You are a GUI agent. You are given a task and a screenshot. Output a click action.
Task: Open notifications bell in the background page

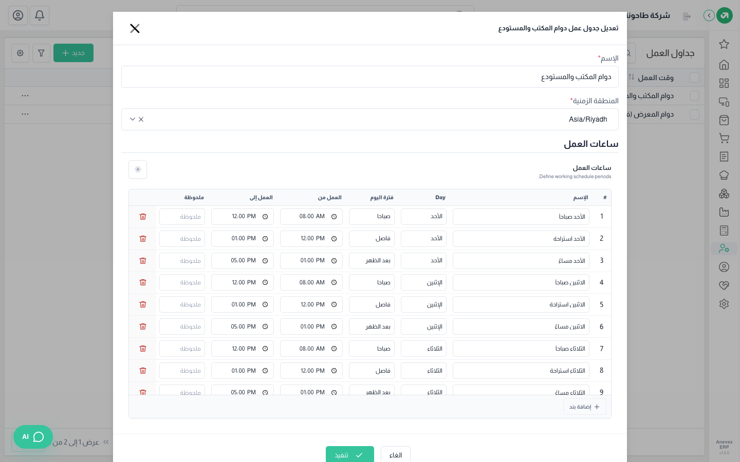point(40,15)
